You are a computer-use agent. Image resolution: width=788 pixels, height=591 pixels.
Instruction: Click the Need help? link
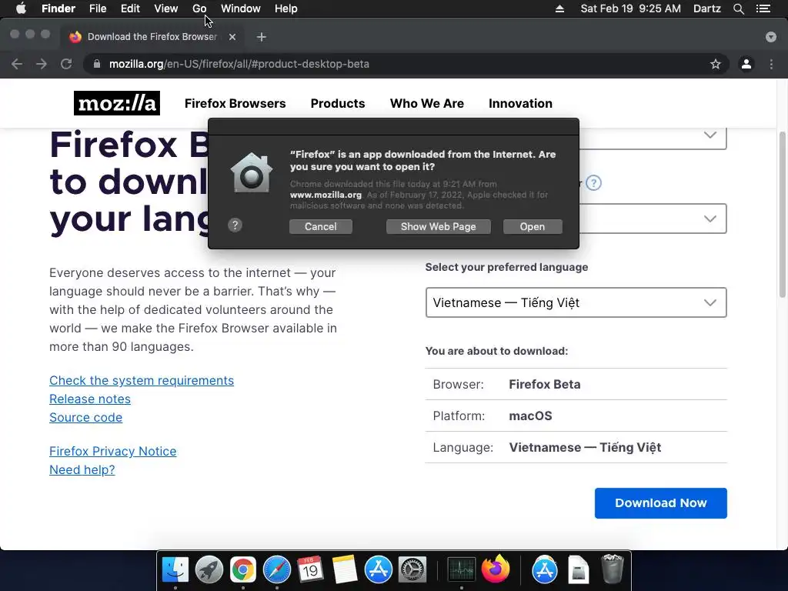pyautogui.click(x=82, y=470)
